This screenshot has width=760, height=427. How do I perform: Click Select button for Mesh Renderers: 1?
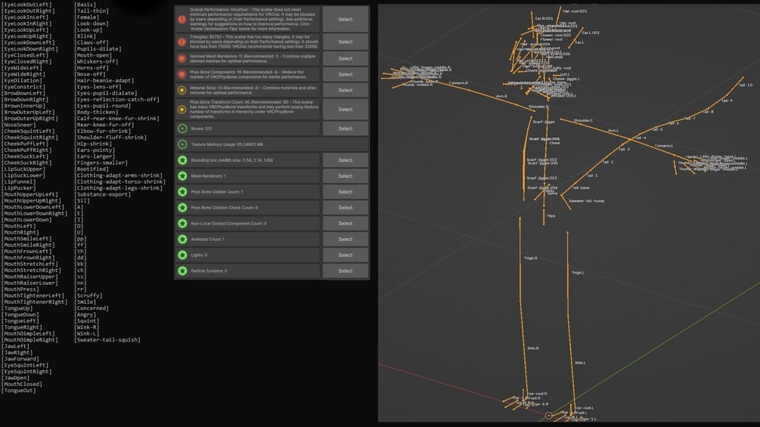[x=346, y=176]
